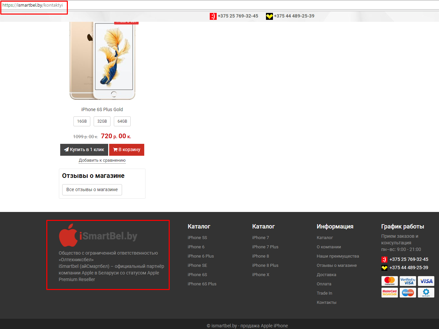
Task: Click the Velcom icon in footer schedule
Action: (384, 268)
